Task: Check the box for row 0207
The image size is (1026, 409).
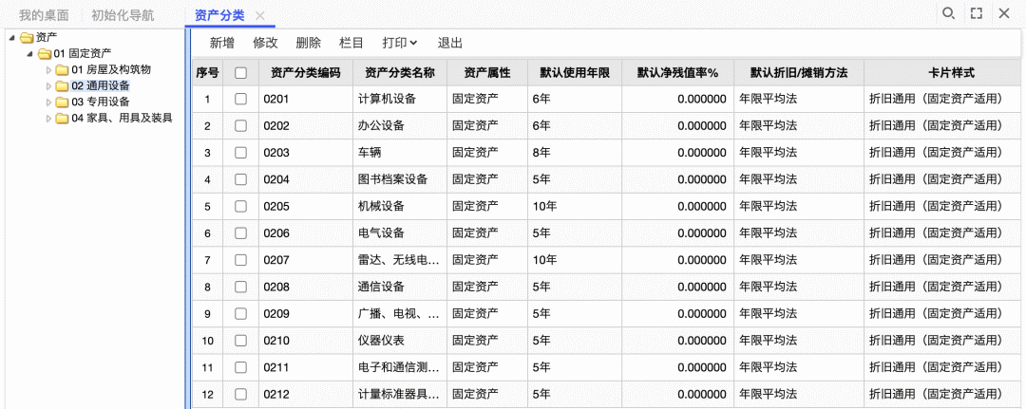Action: (240, 260)
